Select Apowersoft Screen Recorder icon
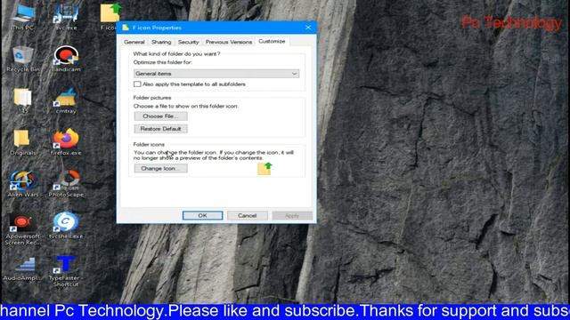Image resolution: width=570 pixels, height=320 pixels. pyautogui.click(x=22, y=228)
